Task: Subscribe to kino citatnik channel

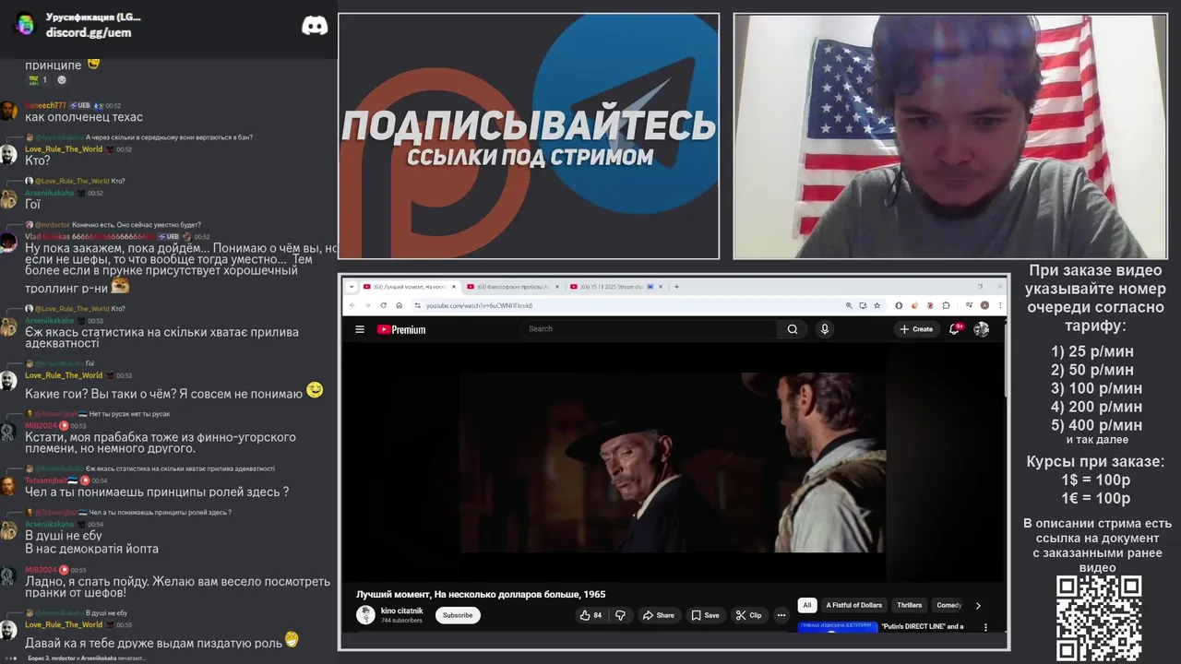Action: pyautogui.click(x=458, y=615)
